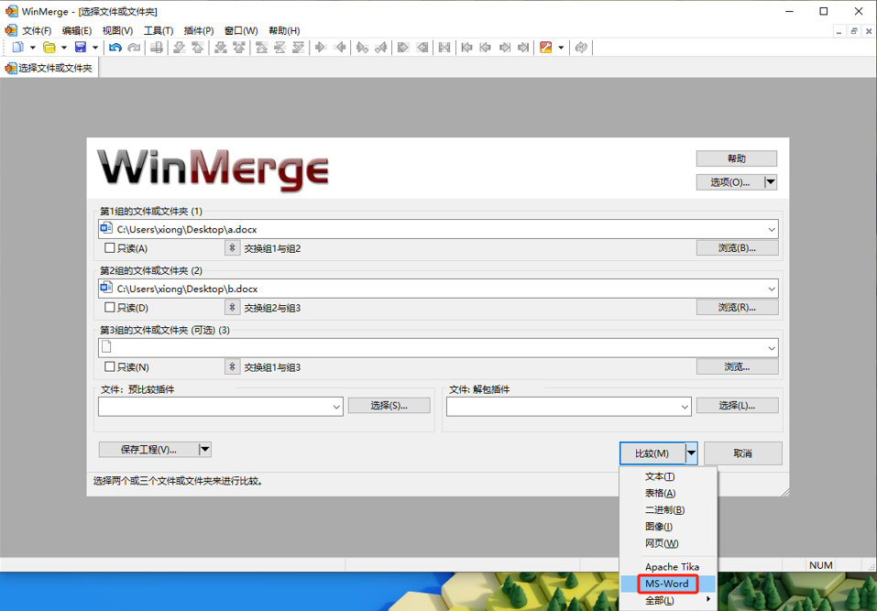This screenshot has width=877, height=611.
Task: Click the Previous Difference up-arrow icon
Action: click(x=197, y=48)
